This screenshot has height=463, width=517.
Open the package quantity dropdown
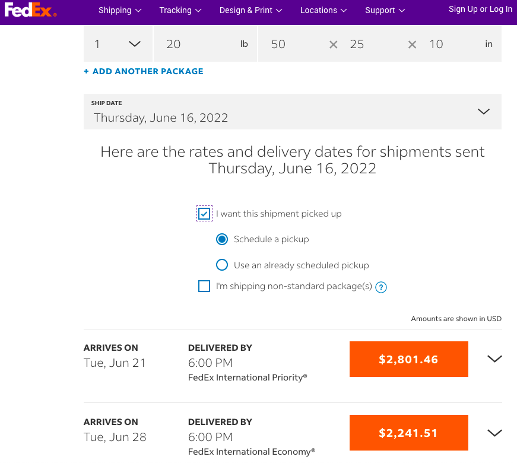pos(118,44)
